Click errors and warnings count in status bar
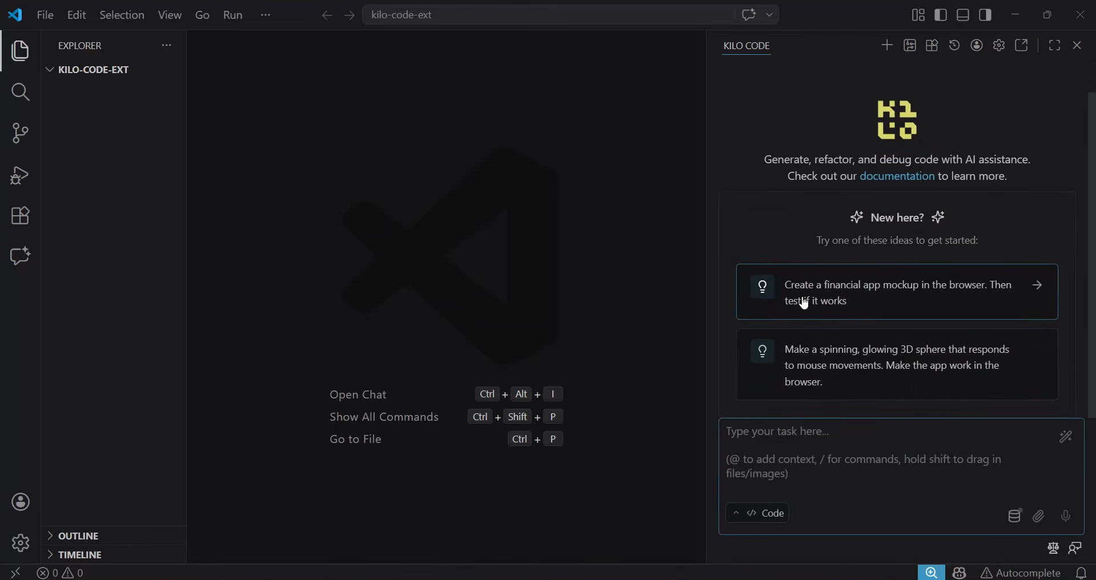This screenshot has height=580, width=1096. click(x=61, y=573)
